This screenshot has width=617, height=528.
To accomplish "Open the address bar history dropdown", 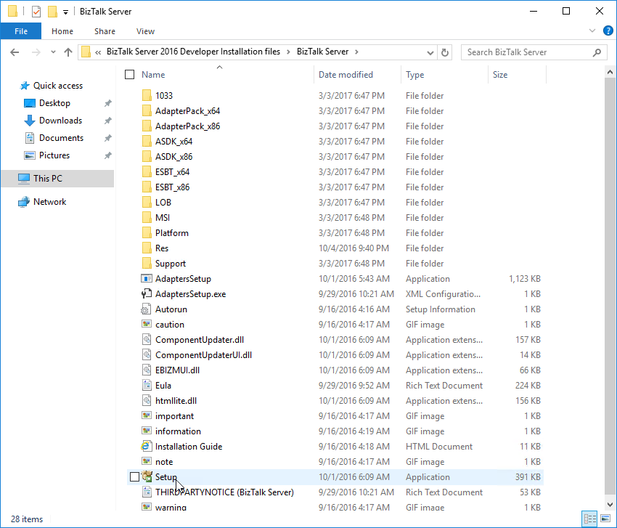I will tap(430, 52).
